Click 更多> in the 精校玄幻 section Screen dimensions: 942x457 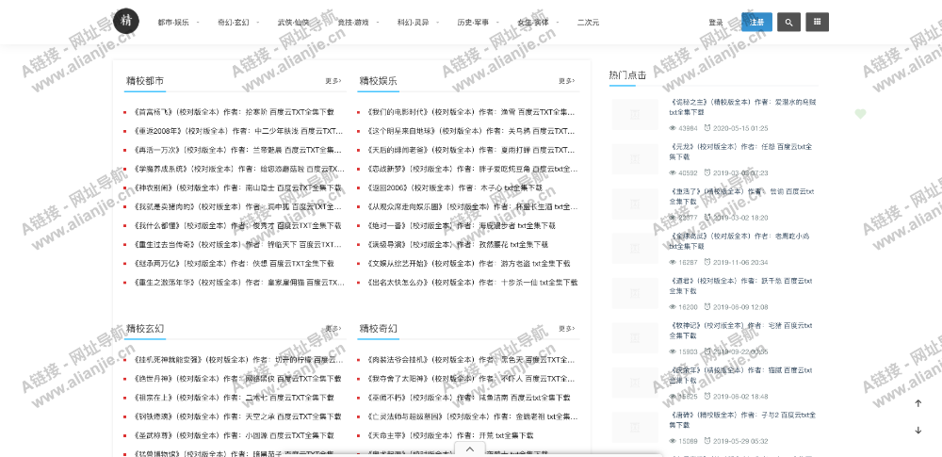[x=333, y=329]
